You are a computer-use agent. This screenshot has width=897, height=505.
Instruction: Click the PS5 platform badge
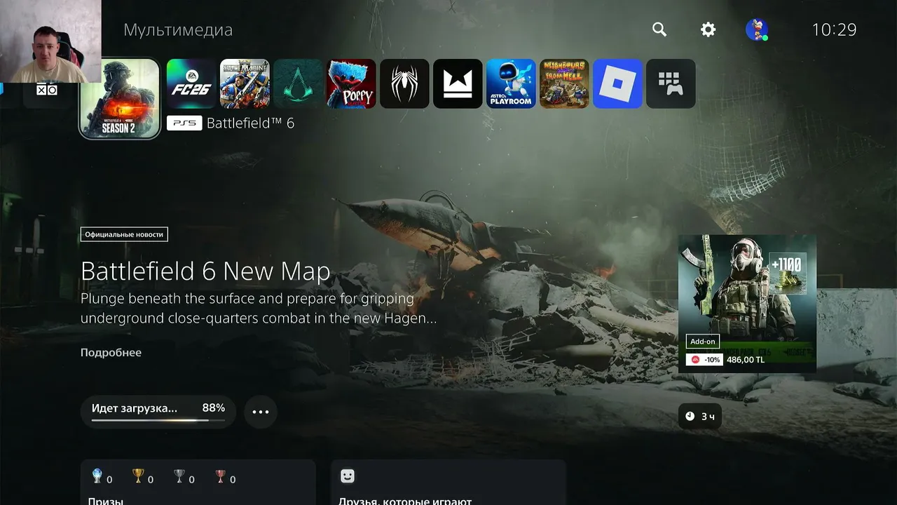[184, 123]
